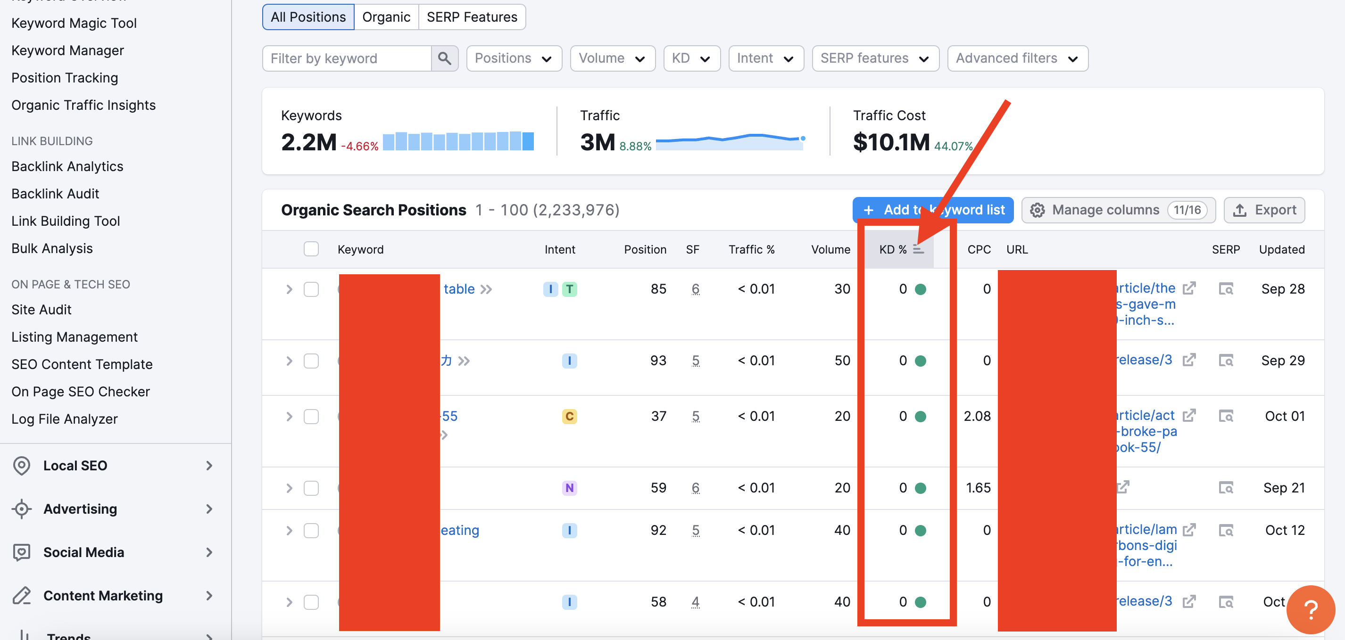
Task: Open the Advanced filters dropdown
Action: [1018, 58]
